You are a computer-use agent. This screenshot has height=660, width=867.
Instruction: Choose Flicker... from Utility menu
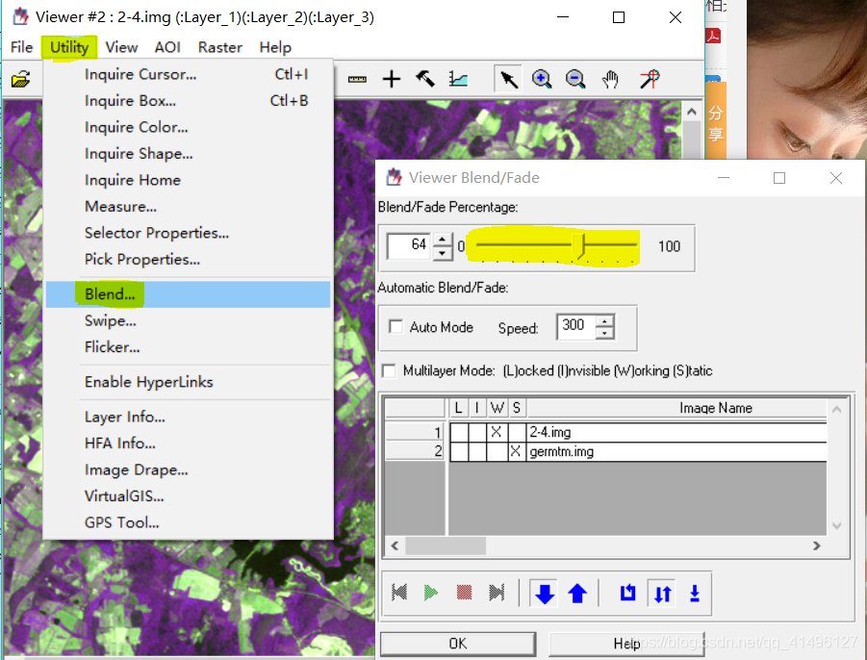(x=188, y=347)
